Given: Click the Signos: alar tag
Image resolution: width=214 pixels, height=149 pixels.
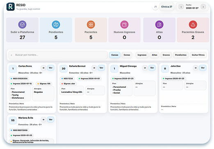Looking at the screenshot, I should pyautogui.click(x=68, y=84).
